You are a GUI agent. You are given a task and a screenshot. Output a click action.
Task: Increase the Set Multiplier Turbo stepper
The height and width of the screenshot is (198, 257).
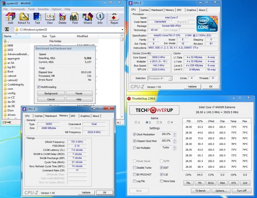click(175, 147)
